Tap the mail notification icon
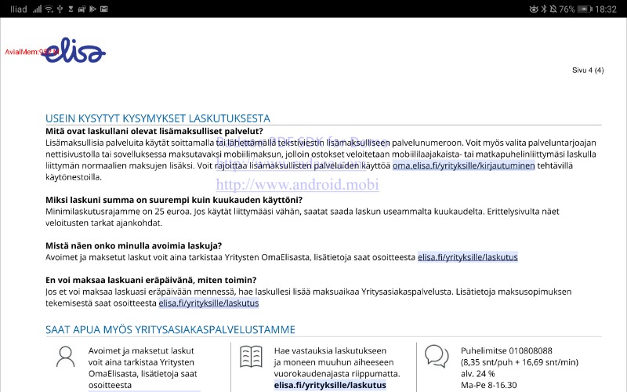 (x=104, y=9)
